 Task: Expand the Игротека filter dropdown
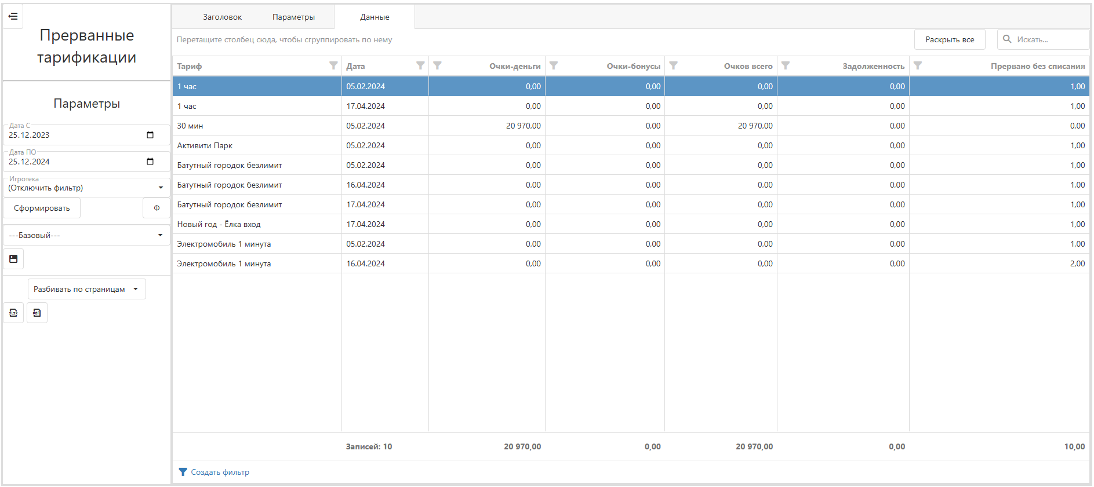(x=161, y=188)
